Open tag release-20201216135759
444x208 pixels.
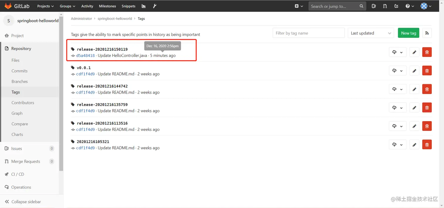click(102, 104)
